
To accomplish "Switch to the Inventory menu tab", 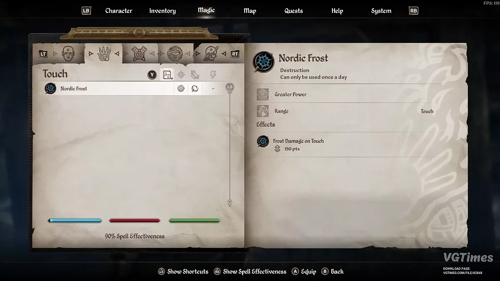I will tap(162, 11).
